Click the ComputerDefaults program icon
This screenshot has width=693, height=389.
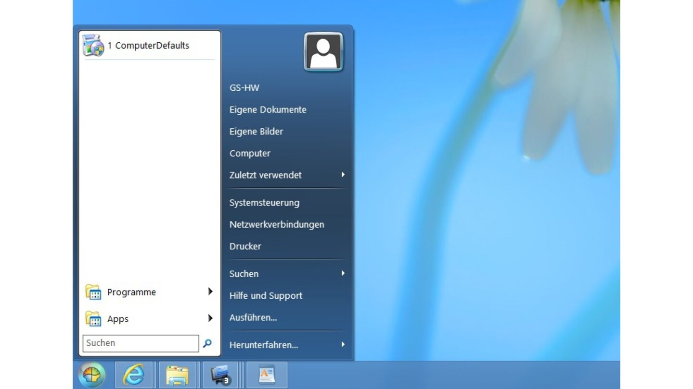tap(93, 46)
